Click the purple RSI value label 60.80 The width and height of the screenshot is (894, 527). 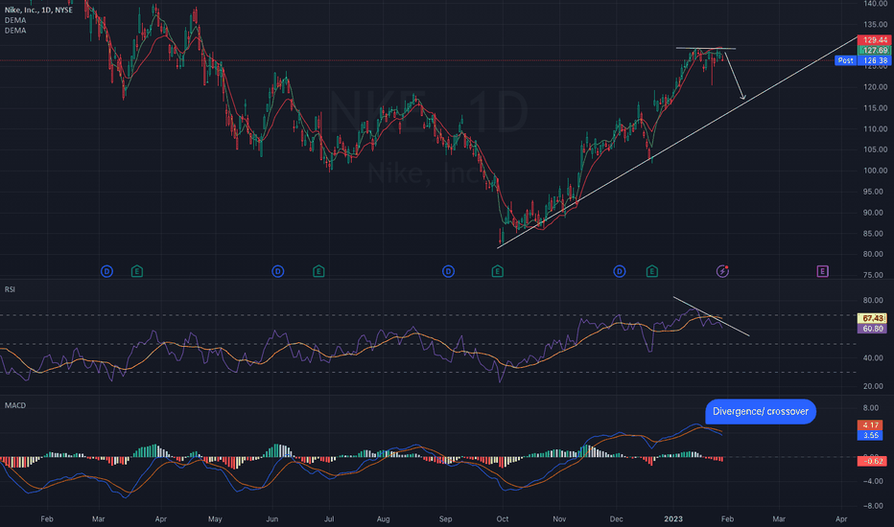(873, 328)
